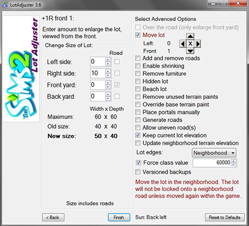This screenshot has width=249, height=226.
Task: Click the Finish button
Action: [x=119, y=218]
